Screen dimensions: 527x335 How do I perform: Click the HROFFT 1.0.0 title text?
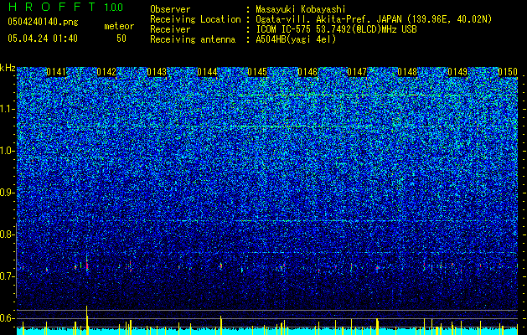click(x=65, y=7)
